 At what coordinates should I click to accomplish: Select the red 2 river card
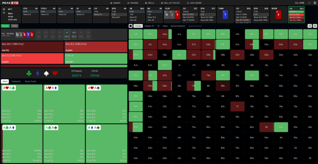click(279, 15)
